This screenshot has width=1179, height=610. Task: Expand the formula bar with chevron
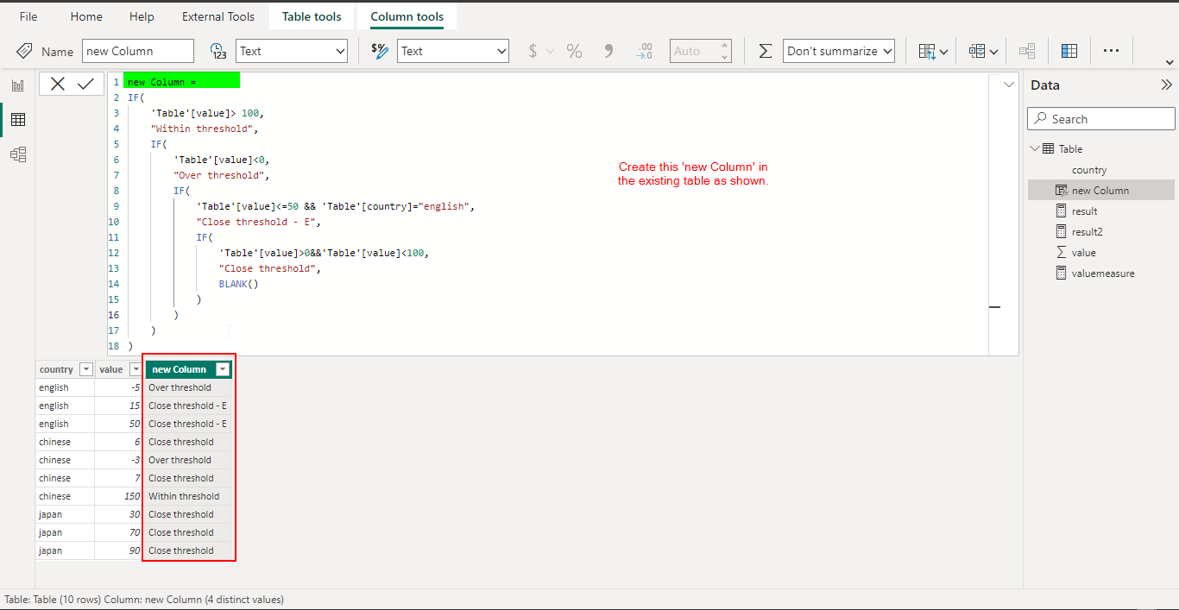(1008, 85)
